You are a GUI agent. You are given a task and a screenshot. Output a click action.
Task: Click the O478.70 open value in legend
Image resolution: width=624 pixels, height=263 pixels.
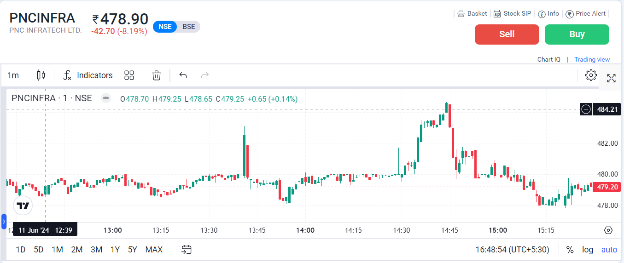coord(134,99)
